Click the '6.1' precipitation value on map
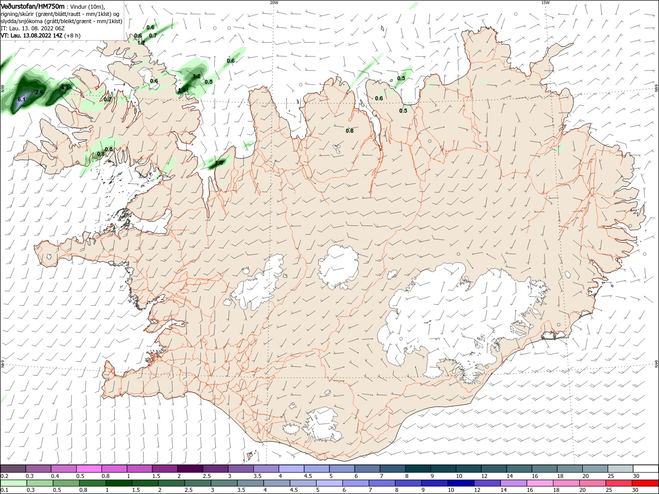This screenshot has width=659, height=494. 22,99
